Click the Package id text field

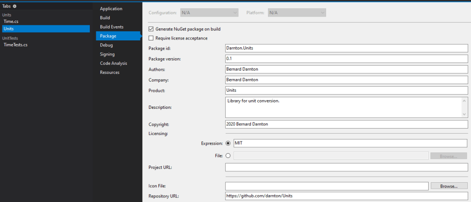346,48
